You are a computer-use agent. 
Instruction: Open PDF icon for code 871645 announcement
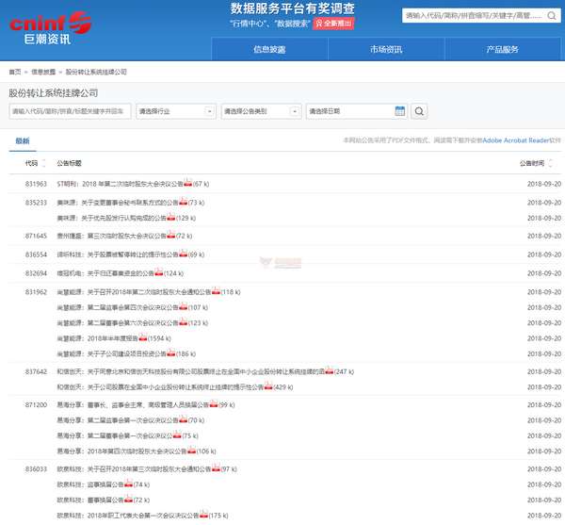[170, 236]
